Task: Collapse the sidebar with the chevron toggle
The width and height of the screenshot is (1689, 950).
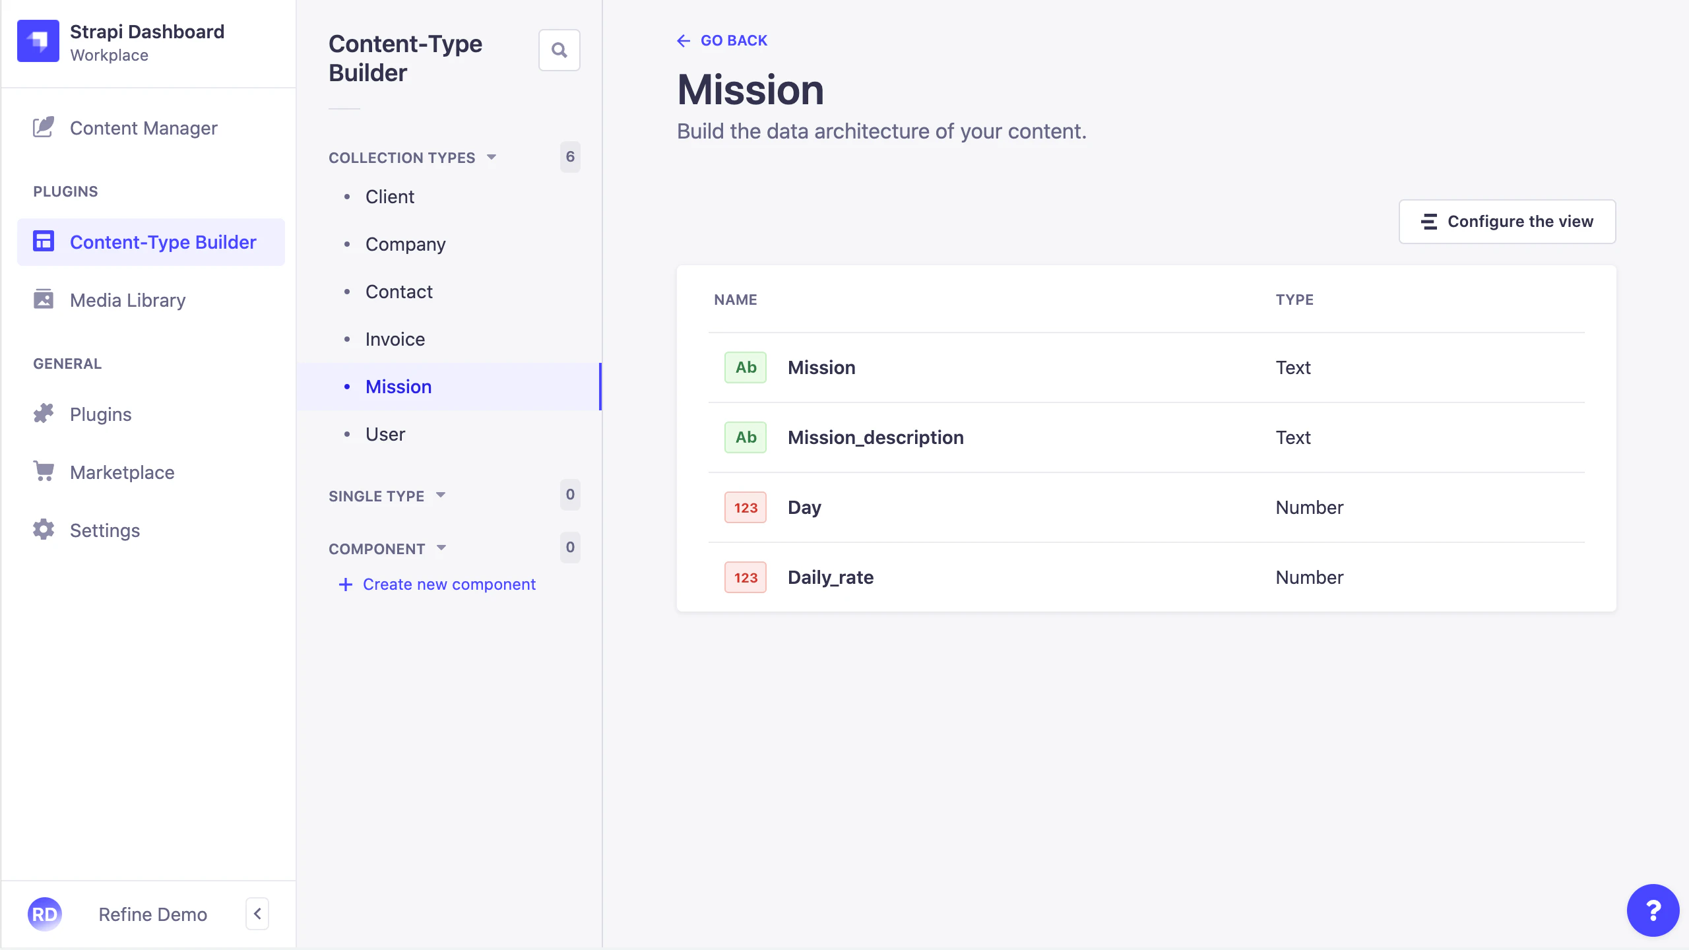Action: 257,914
